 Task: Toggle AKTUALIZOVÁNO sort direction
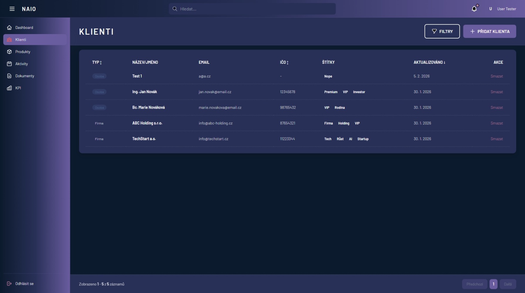tap(429, 62)
